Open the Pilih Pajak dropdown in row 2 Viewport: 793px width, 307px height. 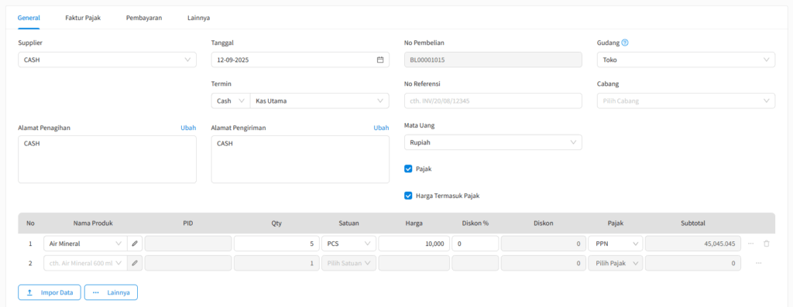616,263
